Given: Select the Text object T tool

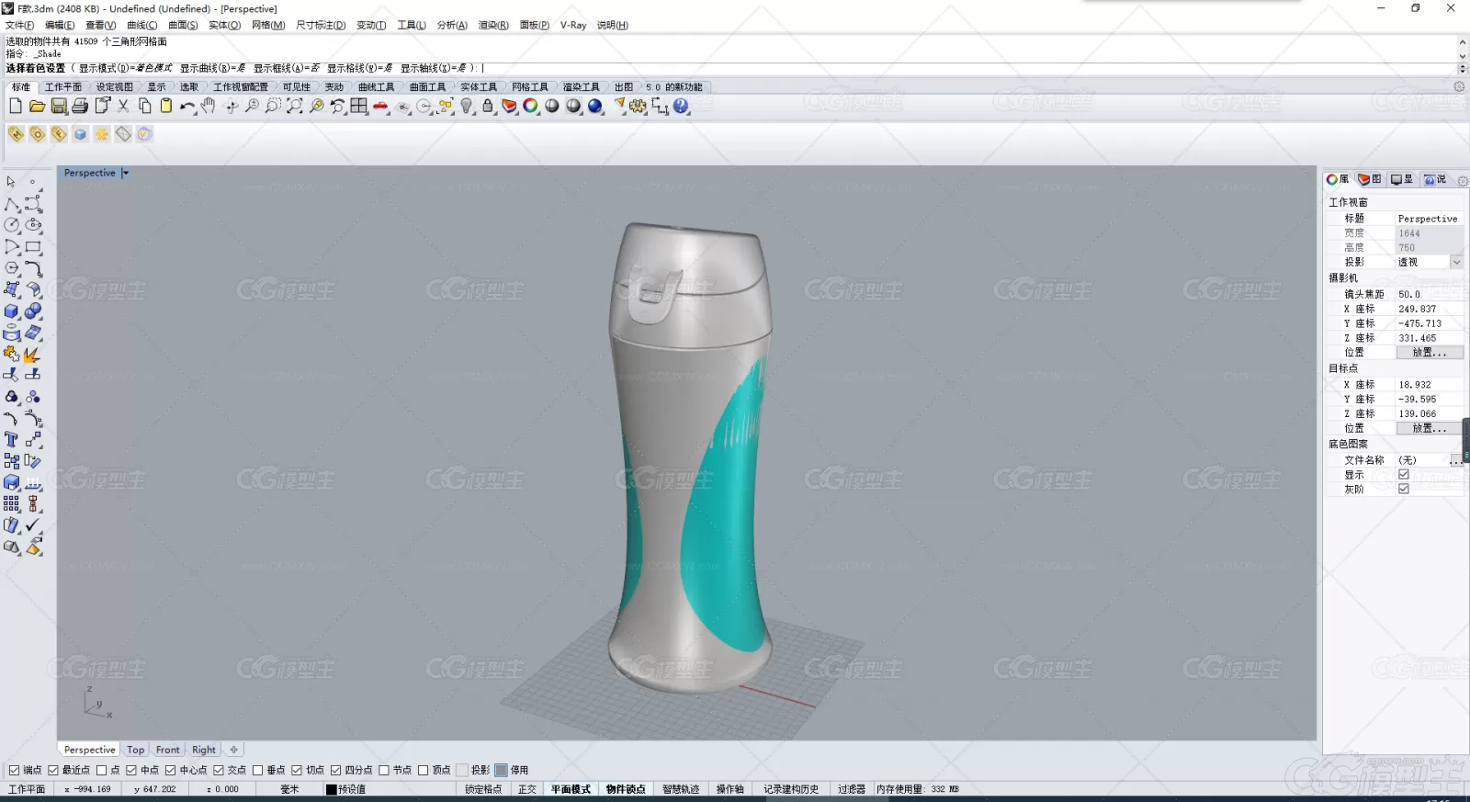Looking at the screenshot, I should click(x=11, y=440).
